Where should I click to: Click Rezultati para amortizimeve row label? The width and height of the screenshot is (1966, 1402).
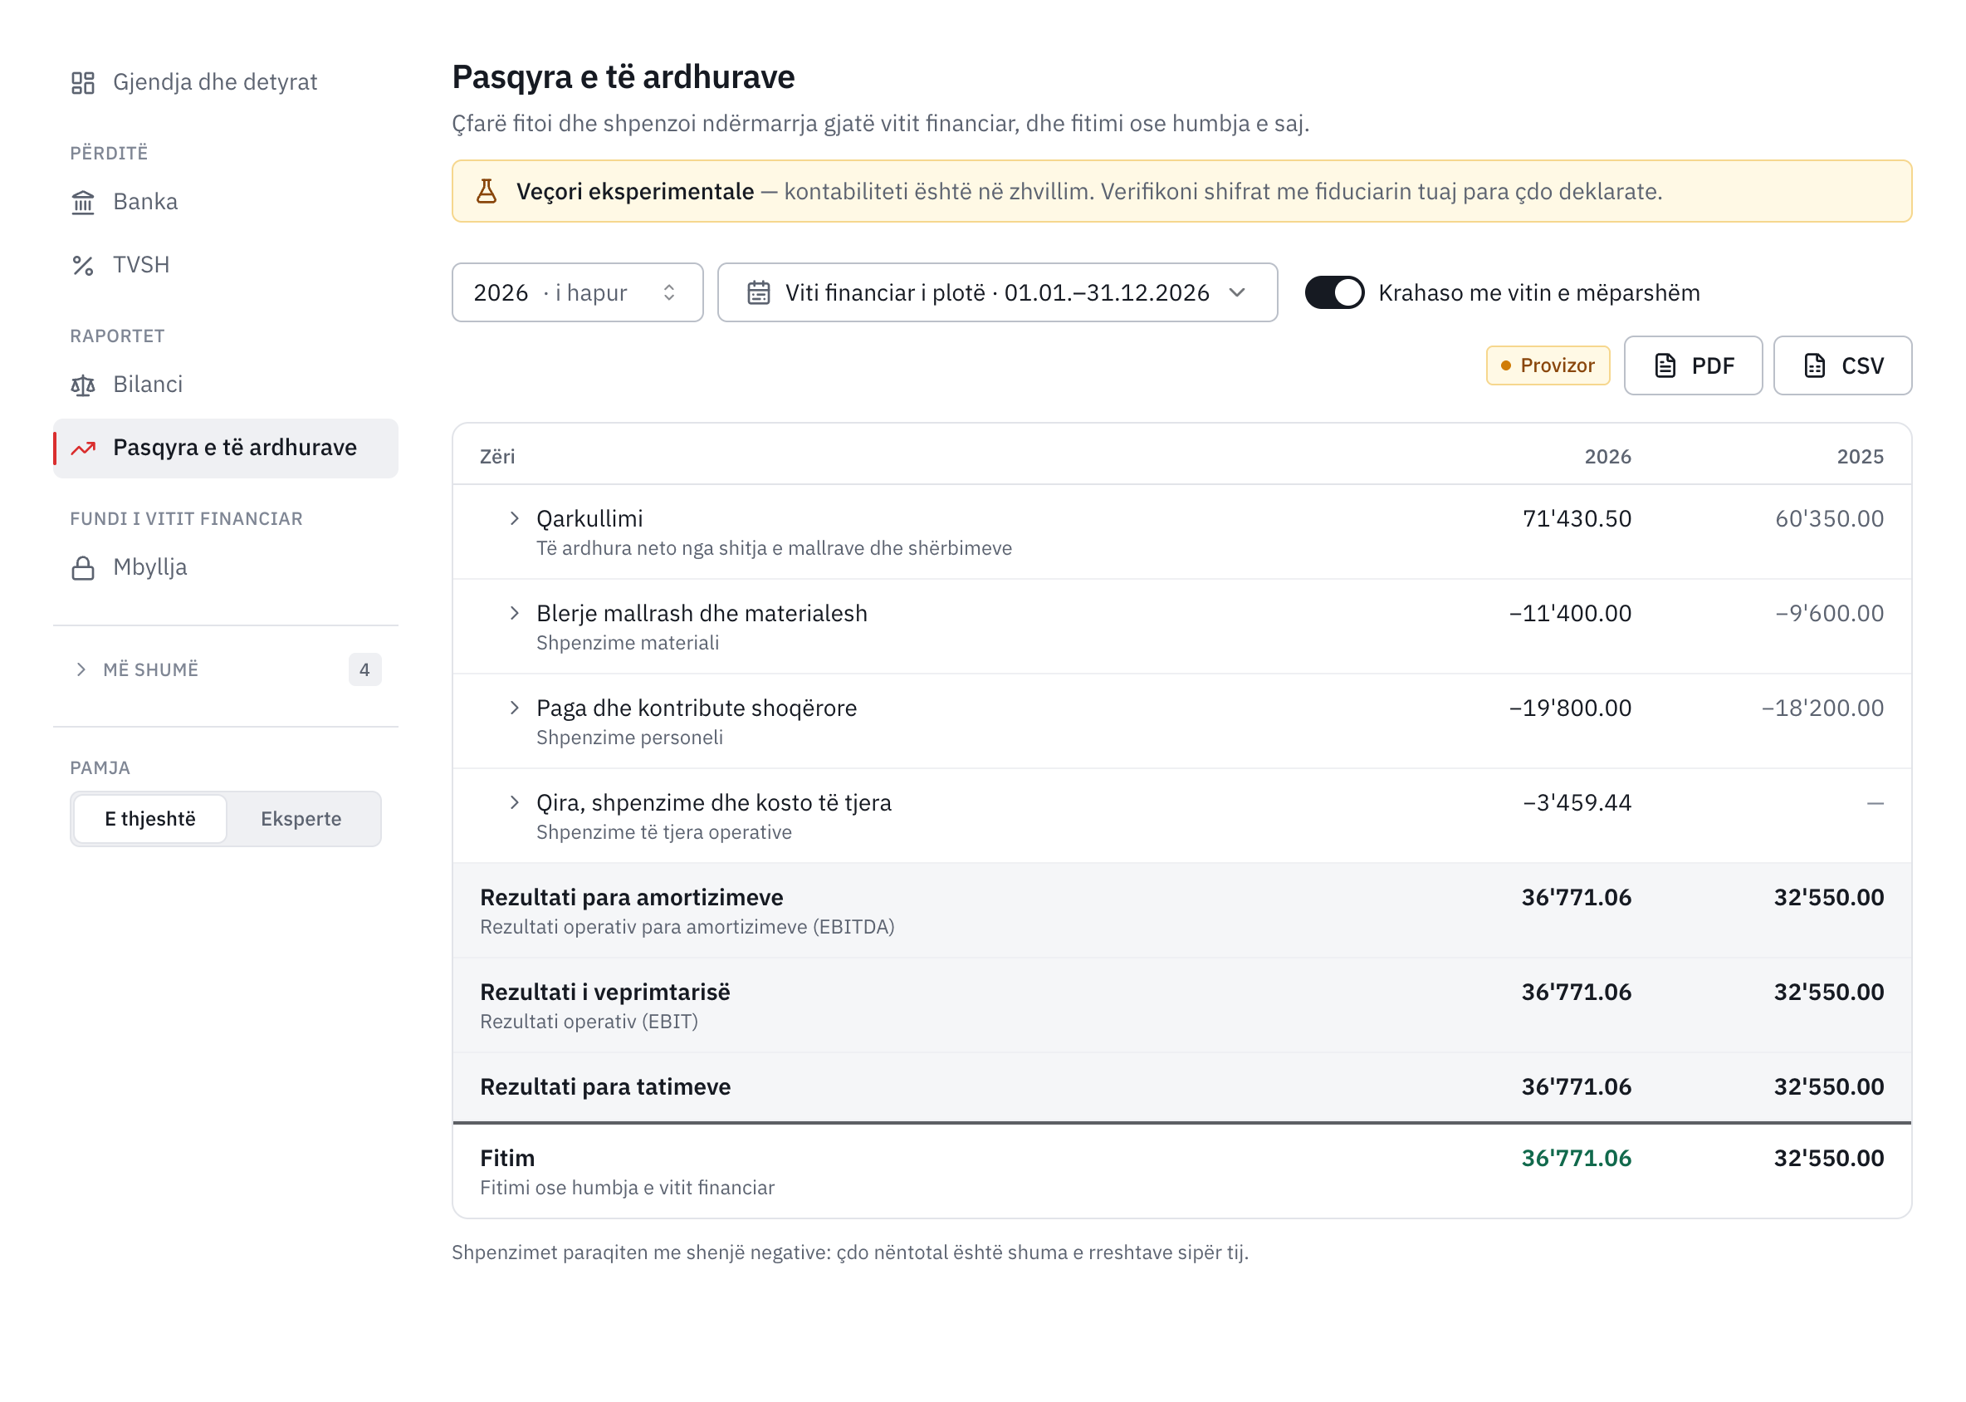(632, 898)
